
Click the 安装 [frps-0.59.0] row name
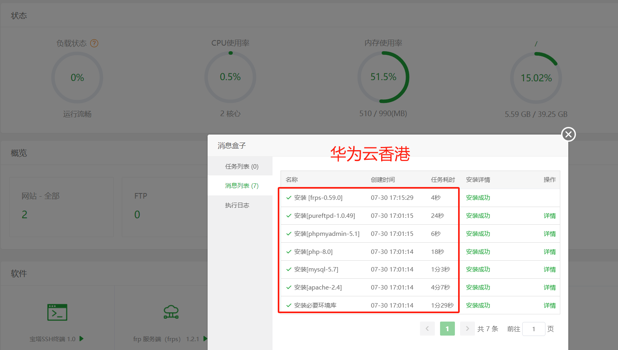click(x=318, y=198)
